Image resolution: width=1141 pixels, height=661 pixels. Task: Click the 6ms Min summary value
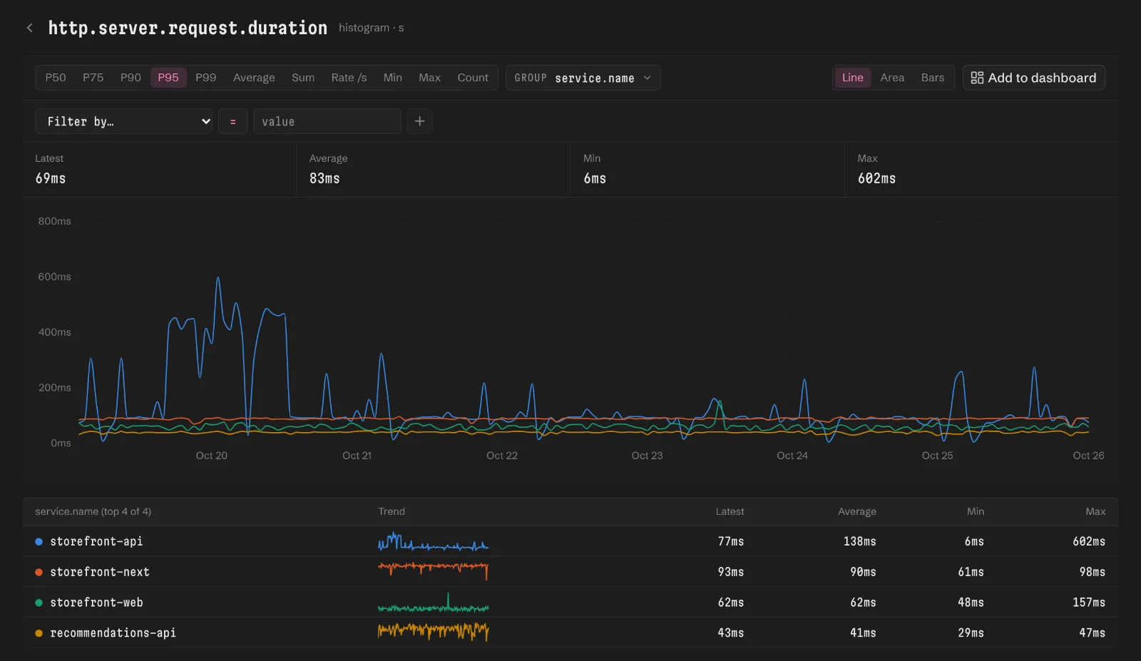click(x=595, y=178)
